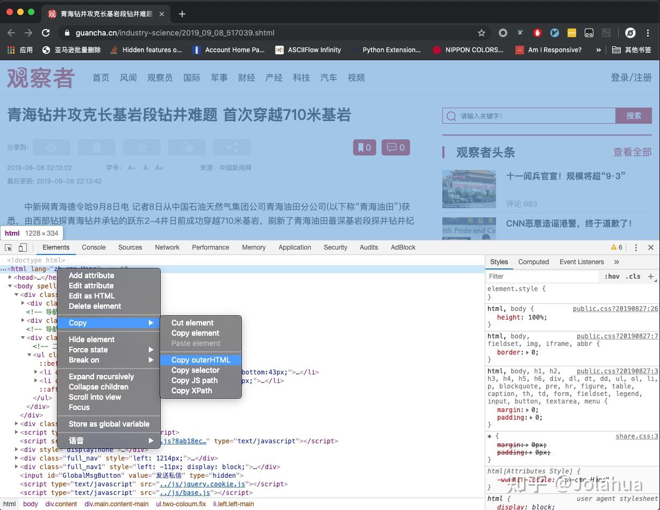This screenshot has height=510, width=660.
Task: Click the purple 搜索 search button
Action: [634, 116]
